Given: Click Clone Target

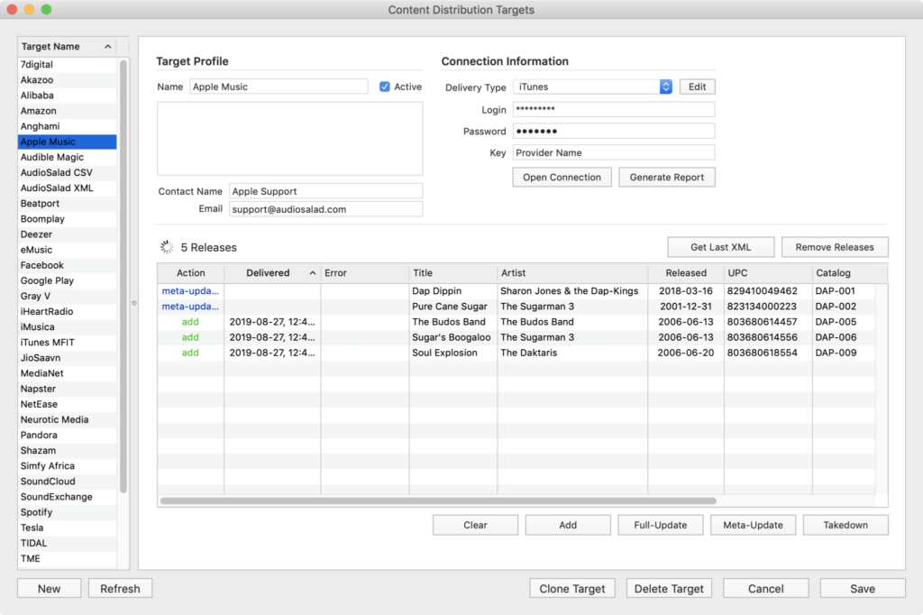Looking at the screenshot, I should [x=572, y=589].
